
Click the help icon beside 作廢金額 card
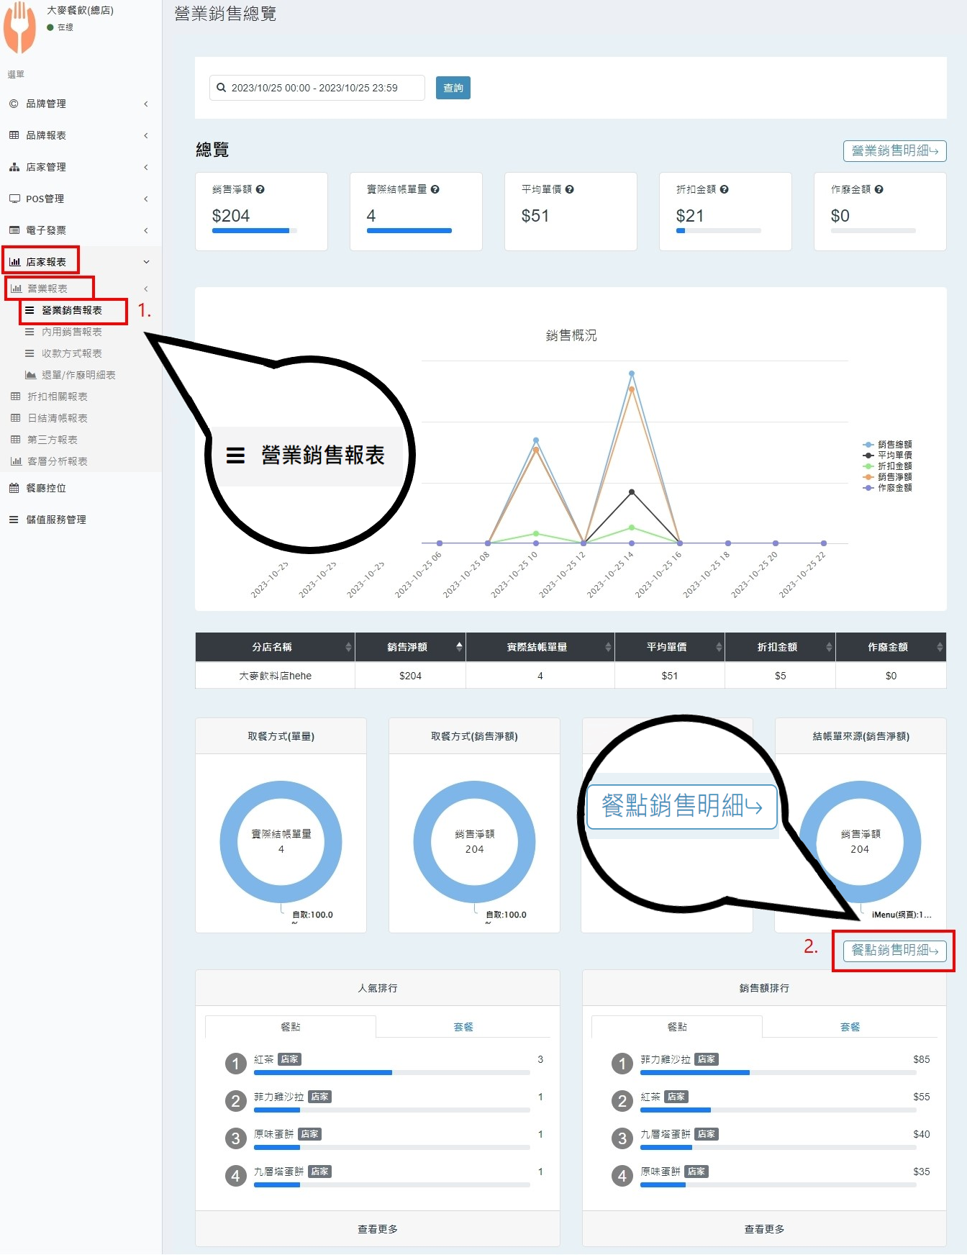coord(879,189)
